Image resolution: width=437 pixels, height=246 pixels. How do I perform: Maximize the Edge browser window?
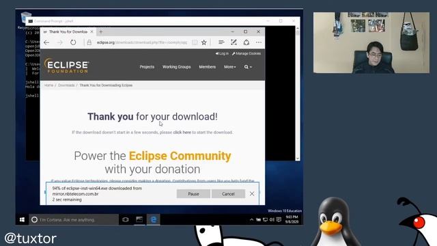[x=245, y=32]
